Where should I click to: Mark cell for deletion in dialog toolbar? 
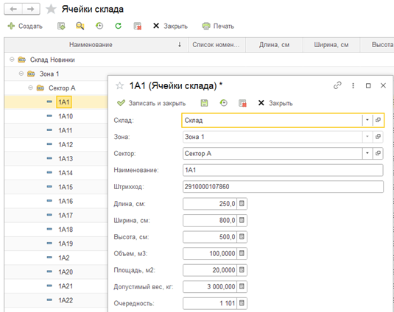(x=242, y=103)
